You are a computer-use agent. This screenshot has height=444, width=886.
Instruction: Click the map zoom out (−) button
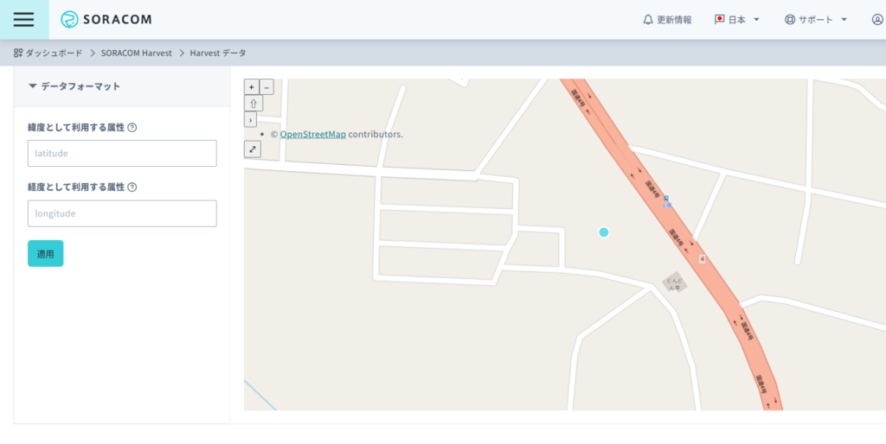tap(266, 86)
